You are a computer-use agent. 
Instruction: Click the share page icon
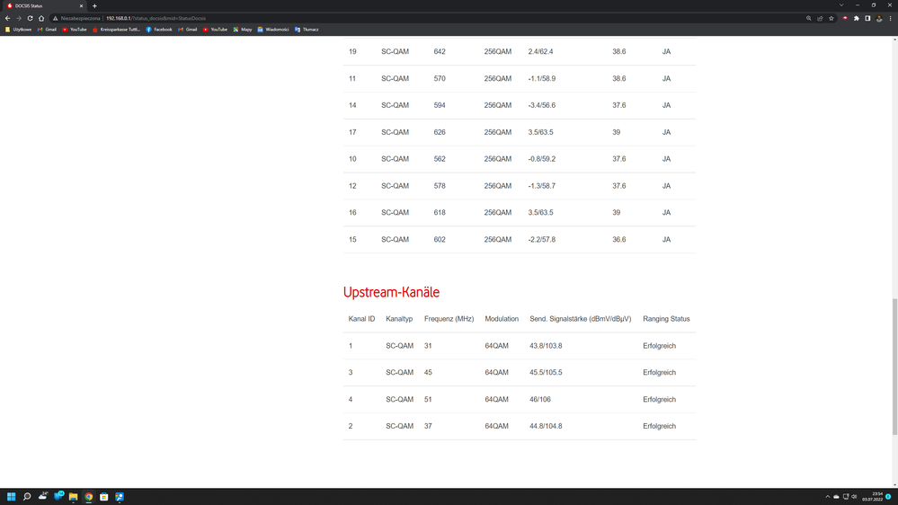pos(820,18)
